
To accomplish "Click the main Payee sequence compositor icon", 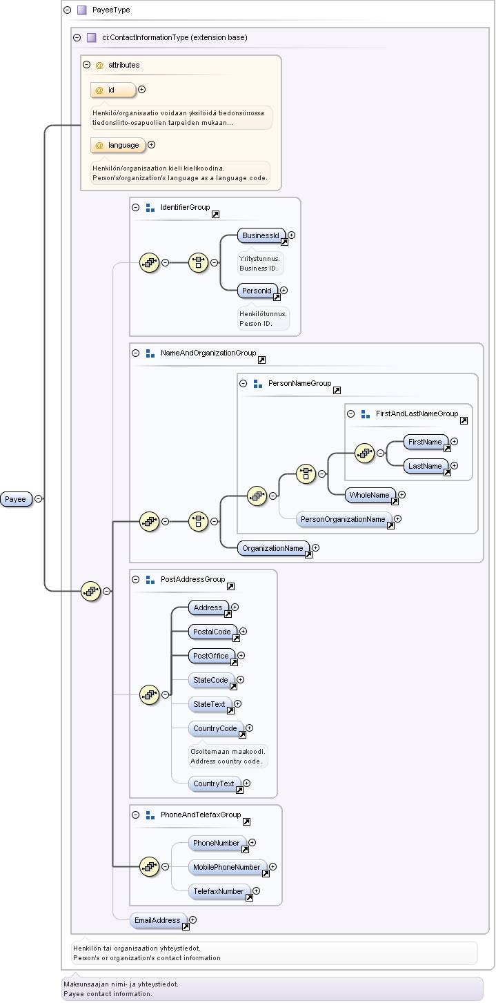I will click(91, 591).
